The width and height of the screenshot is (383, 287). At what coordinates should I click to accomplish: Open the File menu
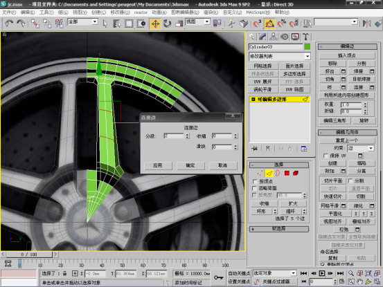pyautogui.click(x=9, y=12)
